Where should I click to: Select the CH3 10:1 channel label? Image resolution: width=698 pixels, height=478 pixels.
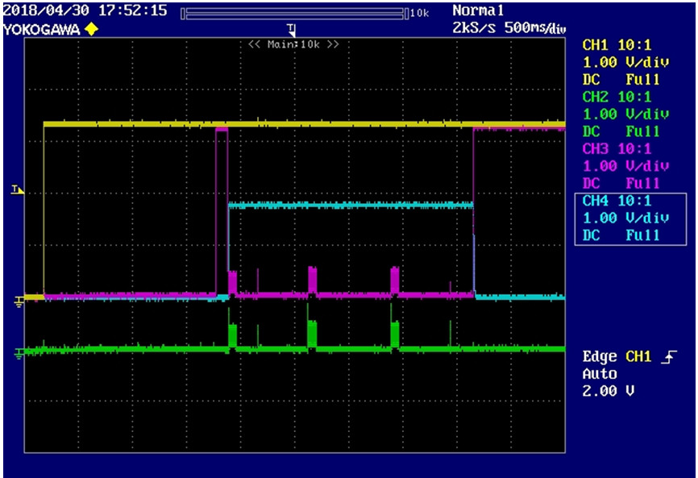pos(617,148)
